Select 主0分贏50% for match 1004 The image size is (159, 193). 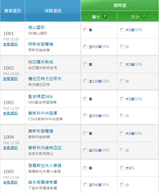[x=85, y=150]
